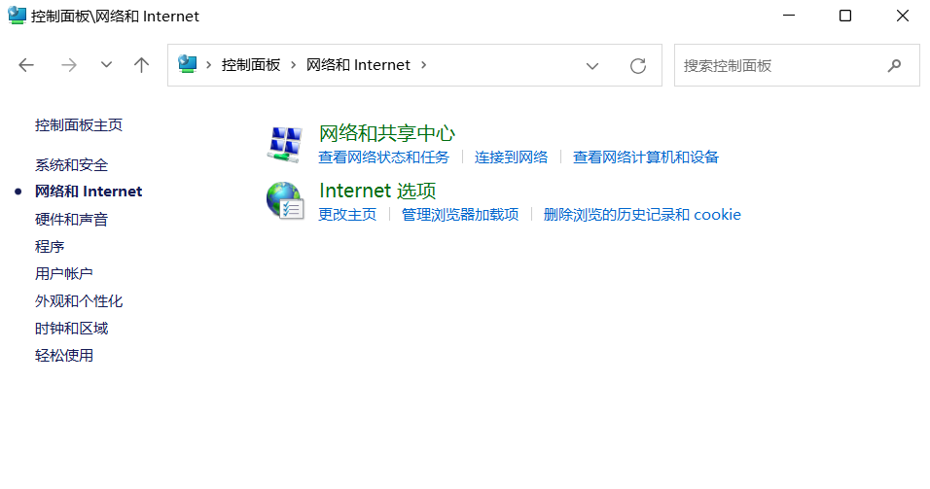Open the recent locations dropdown arrow
Viewport: 930px width, 489px height.
107,65
